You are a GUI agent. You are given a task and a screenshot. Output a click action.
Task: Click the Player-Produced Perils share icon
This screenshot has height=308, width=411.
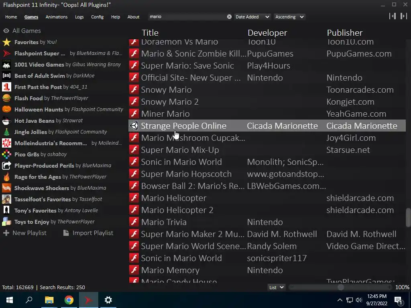click(x=6, y=166)
